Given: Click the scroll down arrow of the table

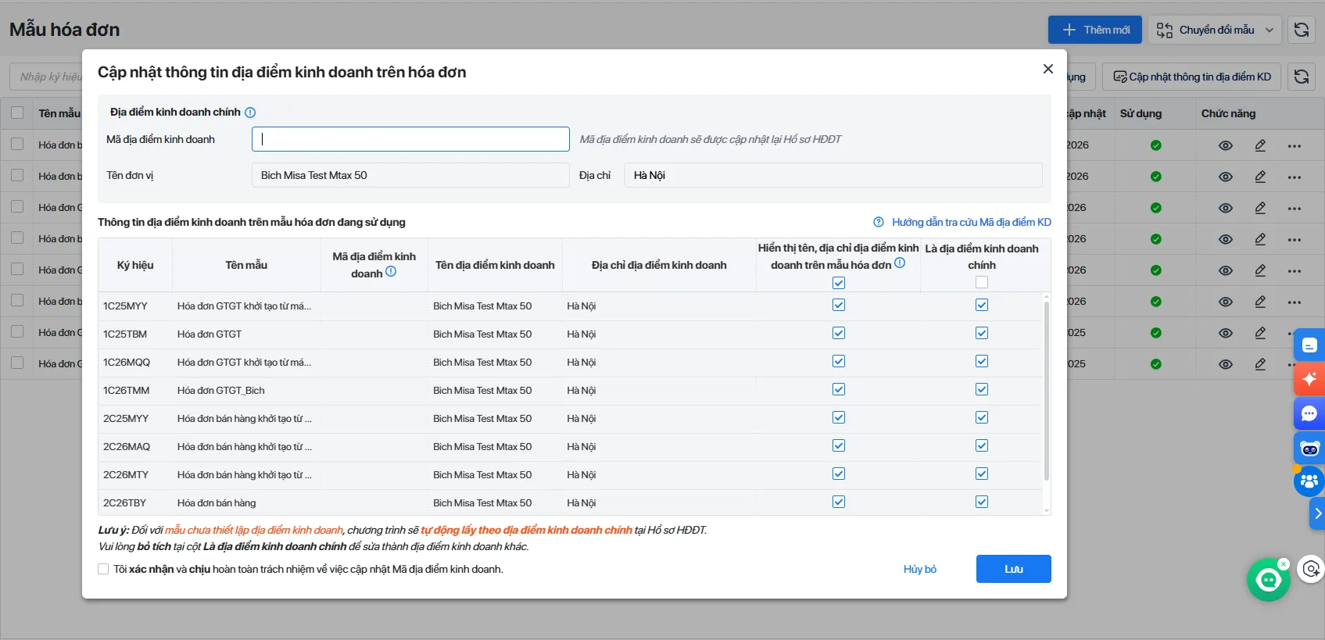Looking at the screenshot, I should pyautogui.click(x=1047, y=510).
